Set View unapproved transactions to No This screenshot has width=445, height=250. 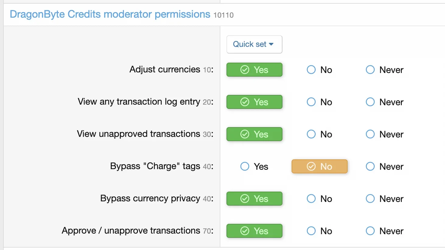pyautogui.click(x=319, y=134)
